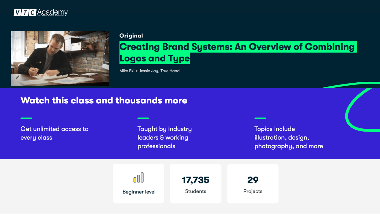The image size is (380, 214).
Task: Click the Original badge label
Action: (x=131, y=35)
